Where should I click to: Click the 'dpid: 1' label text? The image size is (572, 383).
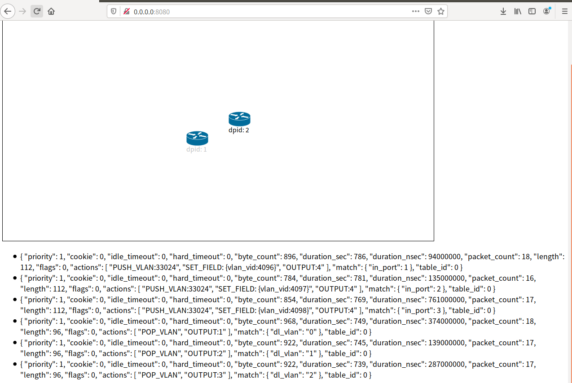197,149
